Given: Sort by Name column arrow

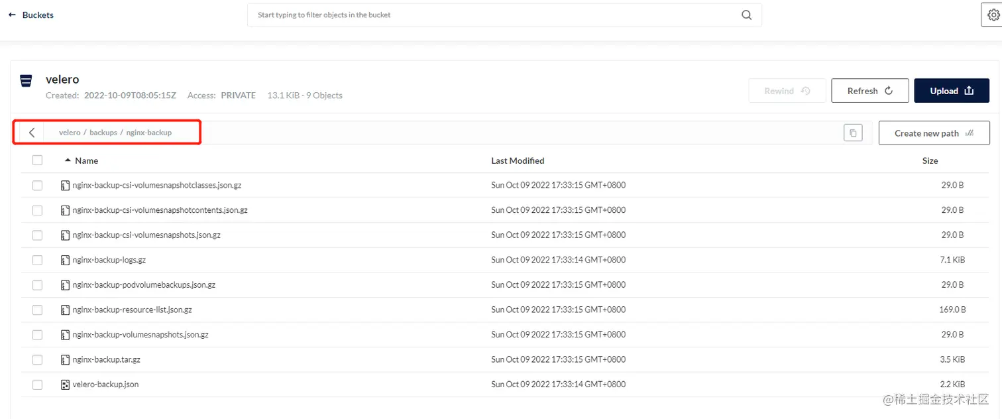Looking at the screenshot, I should (68, 160).
